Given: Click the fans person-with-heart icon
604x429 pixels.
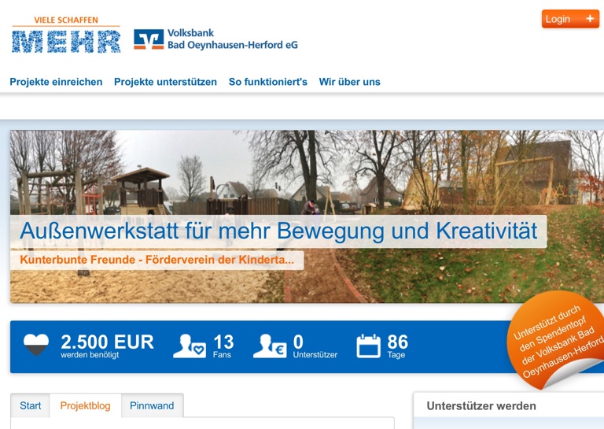Looking at the screenshot, I should click(190, 346).
